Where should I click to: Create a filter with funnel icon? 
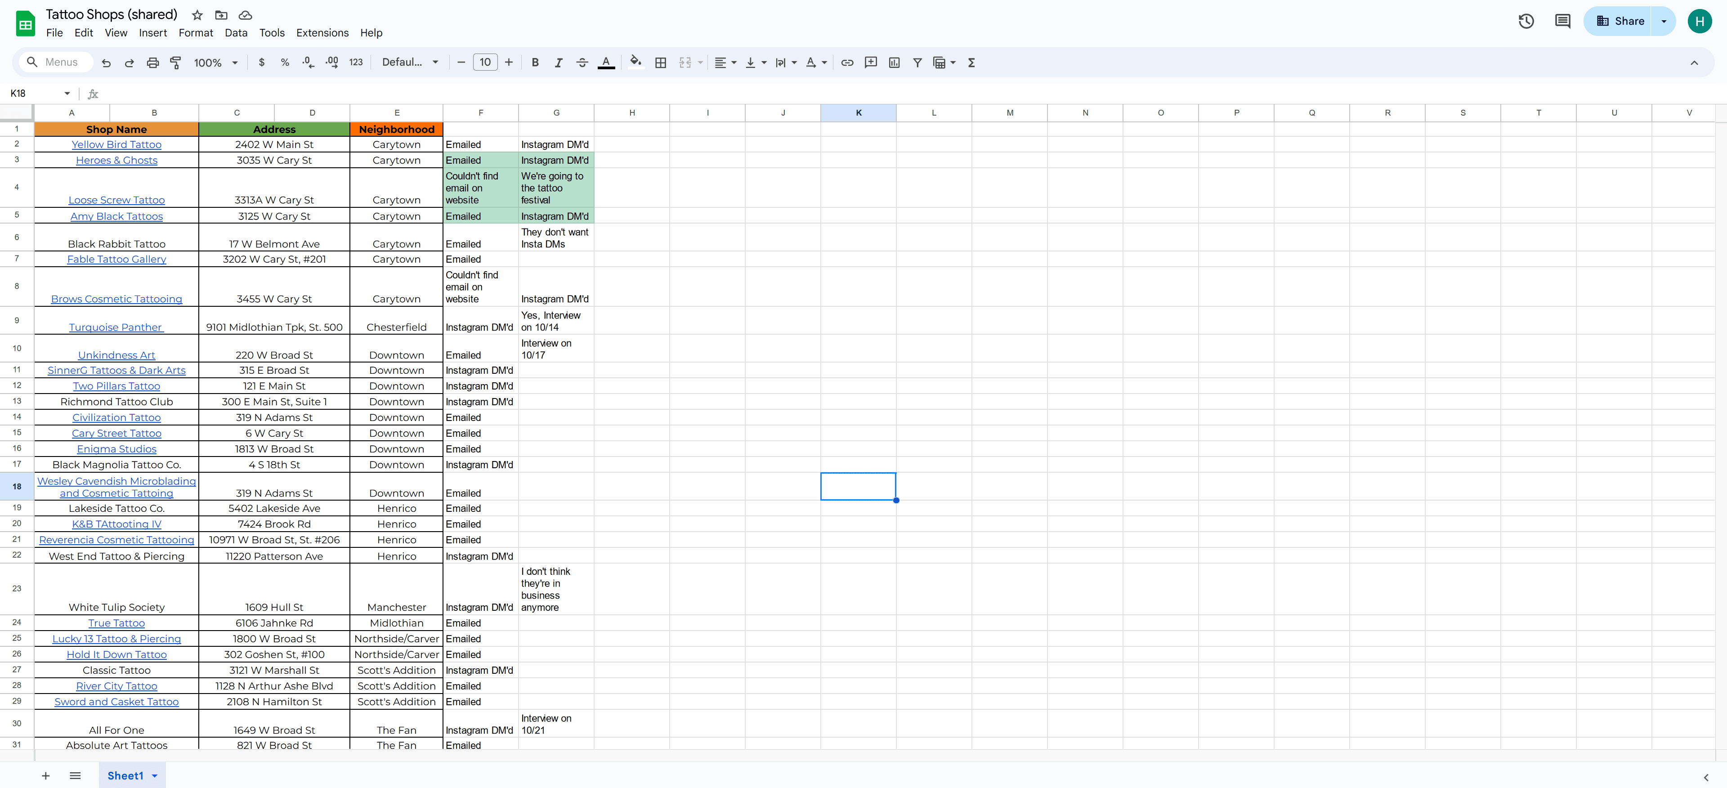click(x=917, y=63)
